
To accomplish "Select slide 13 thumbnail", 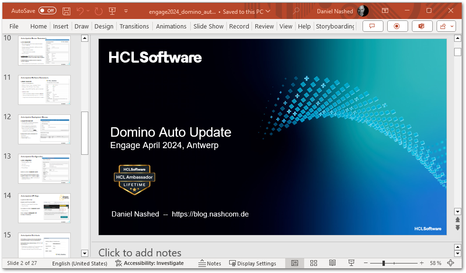I will (x=44, y=169).
